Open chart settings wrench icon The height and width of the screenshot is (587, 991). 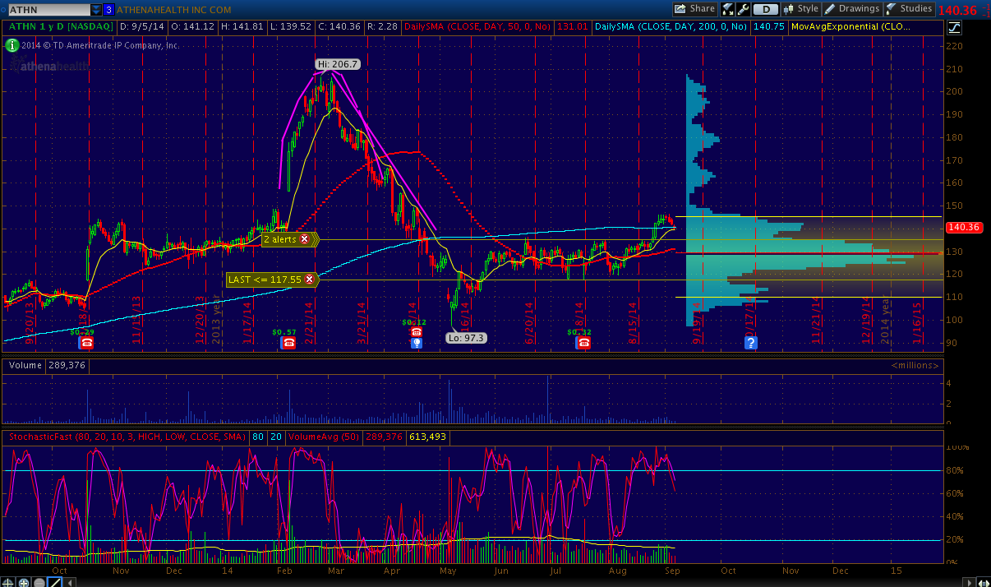tap(744, 9)
